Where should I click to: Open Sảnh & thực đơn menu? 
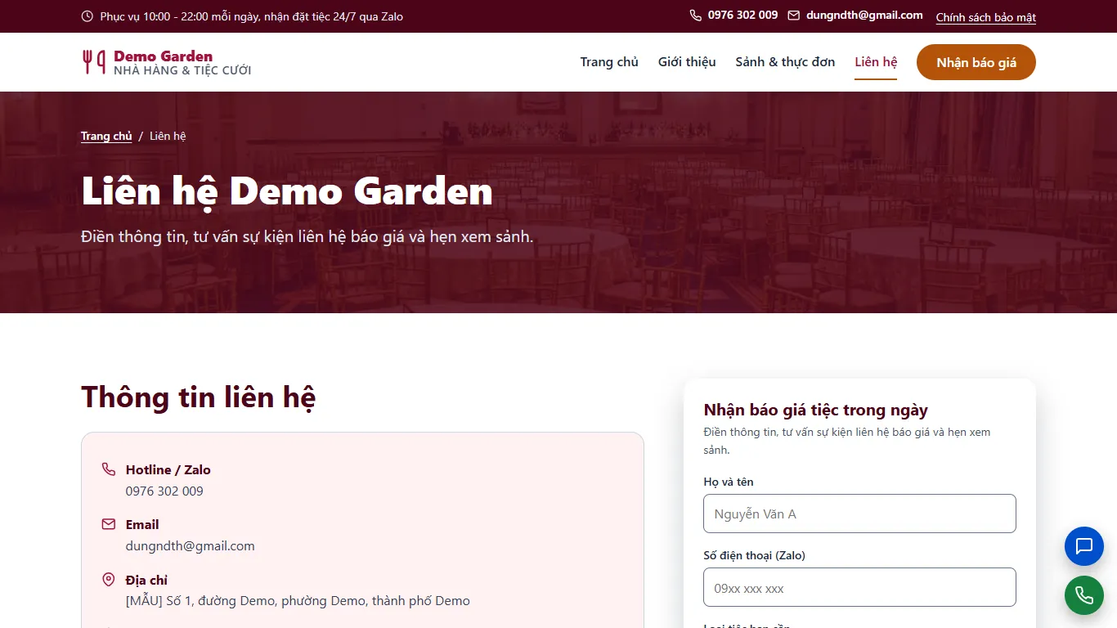click(785, 62)
